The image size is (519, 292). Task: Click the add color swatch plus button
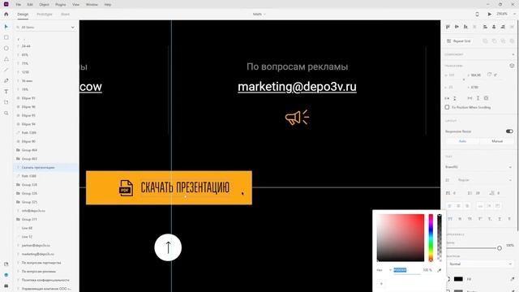pos(381,284)
